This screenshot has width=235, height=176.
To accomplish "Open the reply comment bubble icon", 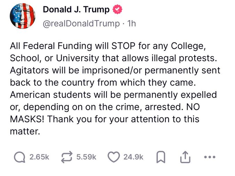I will point(19,157).
